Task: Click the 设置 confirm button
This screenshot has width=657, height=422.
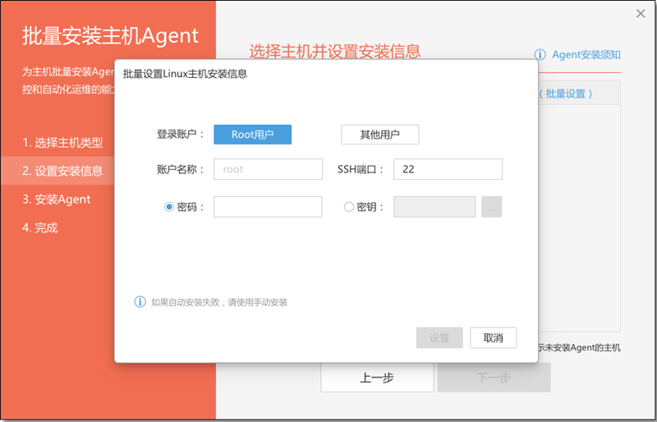Action: (439, 337)
